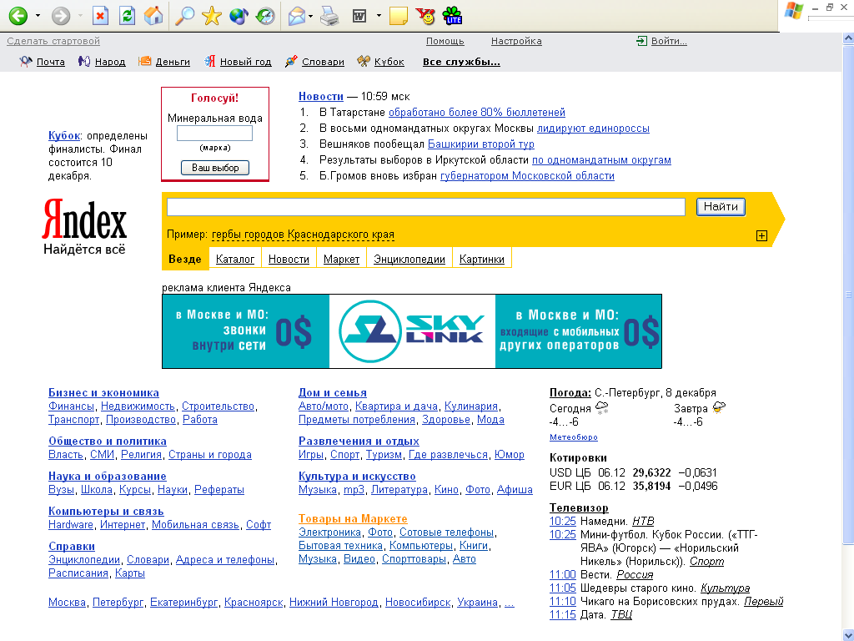Refresh the page with green arrows icon
854x641 pixels.
point(127,16)
